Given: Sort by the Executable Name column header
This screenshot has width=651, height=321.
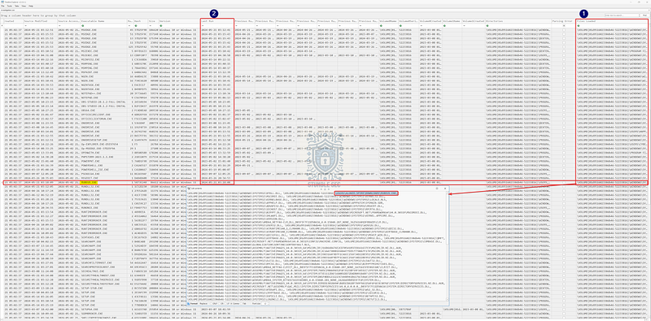Looking at the screenshot, I should (x=104, y=21).
